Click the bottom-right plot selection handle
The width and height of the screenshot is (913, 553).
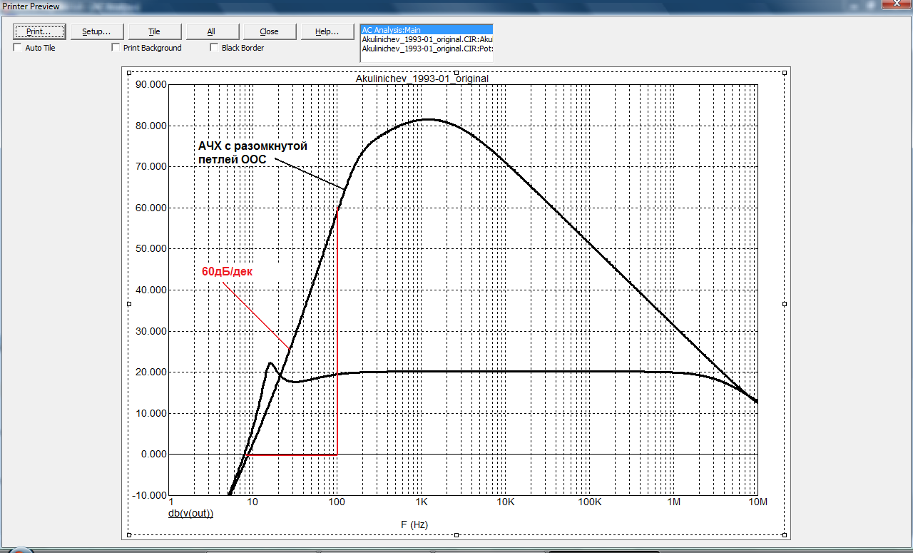(x=785, y=535)
